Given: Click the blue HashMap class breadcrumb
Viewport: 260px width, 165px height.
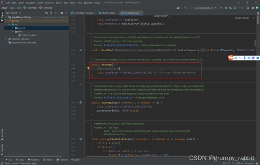Looking at the screenshot, I should pos(30,8).
